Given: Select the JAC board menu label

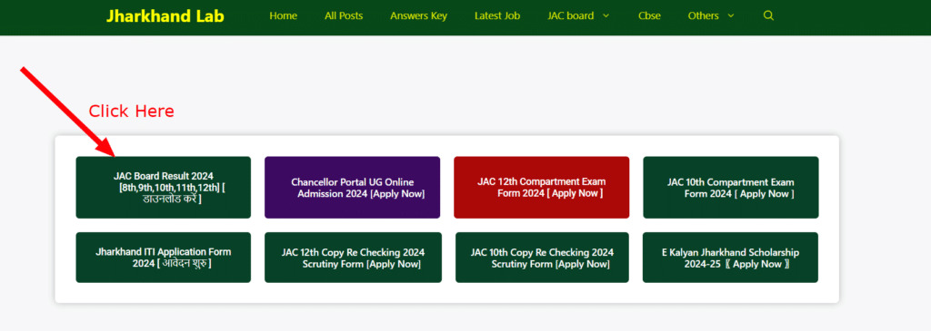Looking at the screenshot, I should 570,16.
